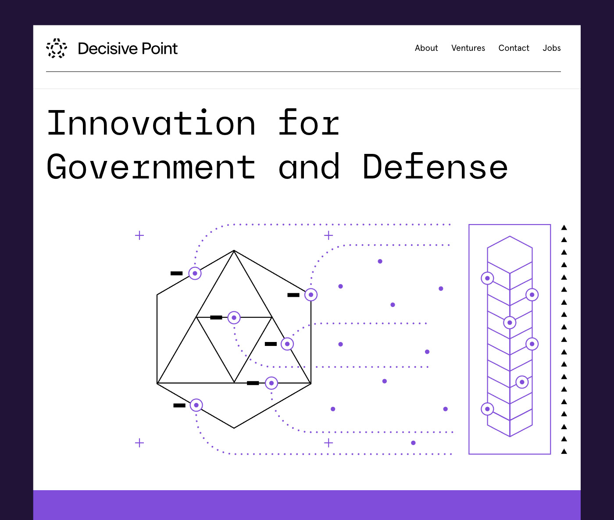This screenshot has width=614, height=520.
Task: Click the purple banner at page bottom
Action: [x=307, y=505]
